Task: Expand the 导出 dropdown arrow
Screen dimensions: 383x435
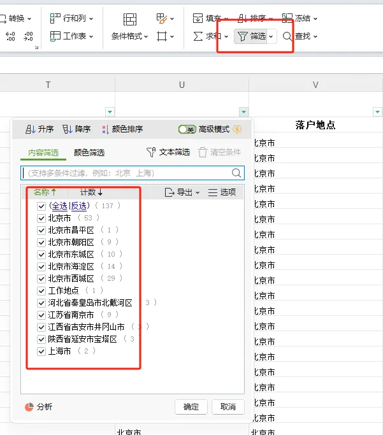Action: (198, 192)
